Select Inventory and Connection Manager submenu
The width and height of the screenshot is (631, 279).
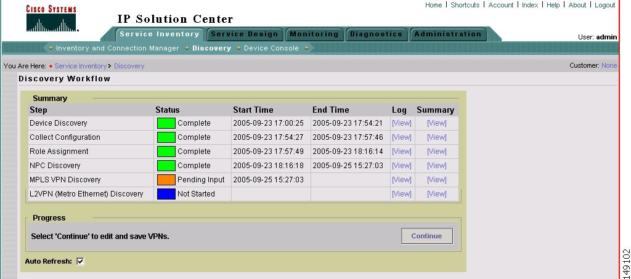coord(118,48)
